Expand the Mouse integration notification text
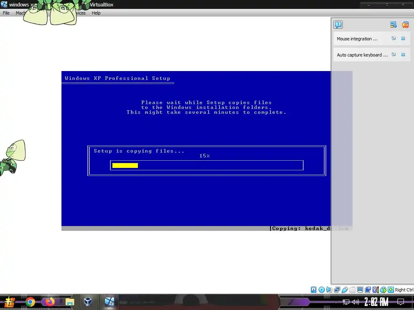Image resolution: width=414 pixels, height=310 pixels. pos(357,39)
